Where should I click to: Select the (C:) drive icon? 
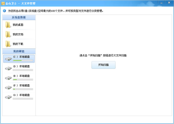click(x=8, y=59)
